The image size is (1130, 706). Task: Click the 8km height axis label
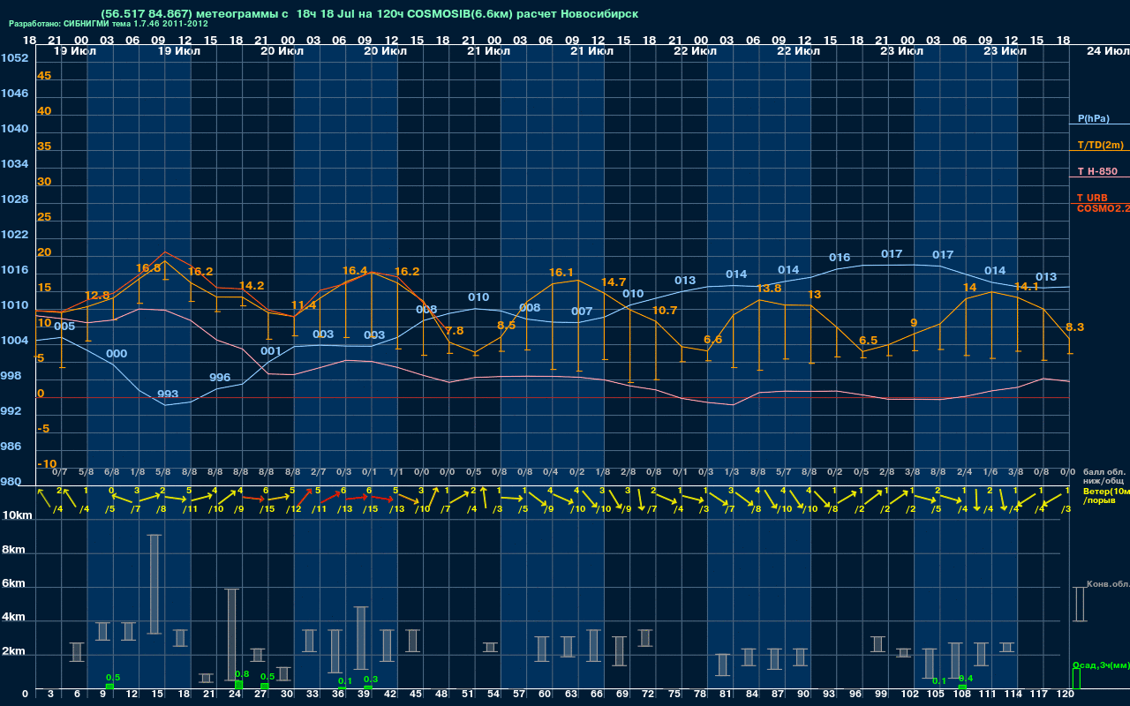pyautogui.click(x=14, y=549)
